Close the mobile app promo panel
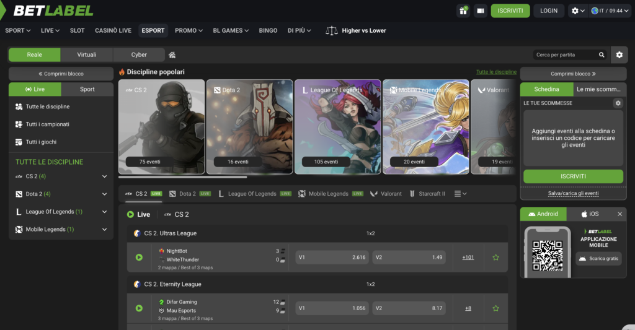635x330 pixels. point(619,214)
